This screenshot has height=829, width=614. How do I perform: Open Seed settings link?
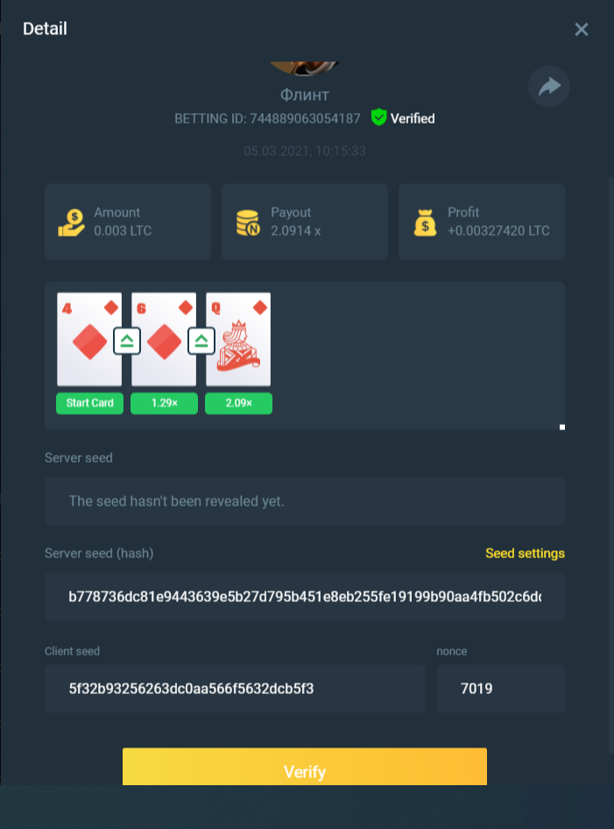pos(525,554)
